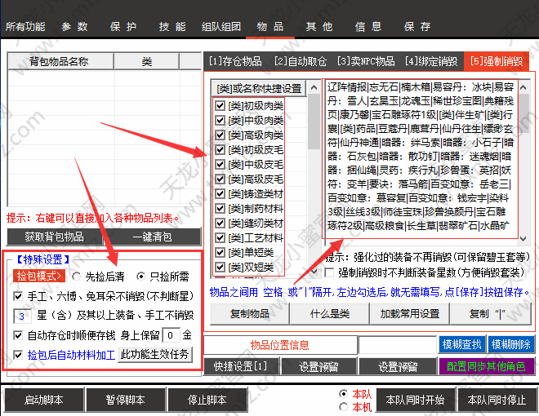The height and width of the screenshot is (416, 539).
Task: Select the [1]存仓物品 sub-tab
Action: (235, 61)
